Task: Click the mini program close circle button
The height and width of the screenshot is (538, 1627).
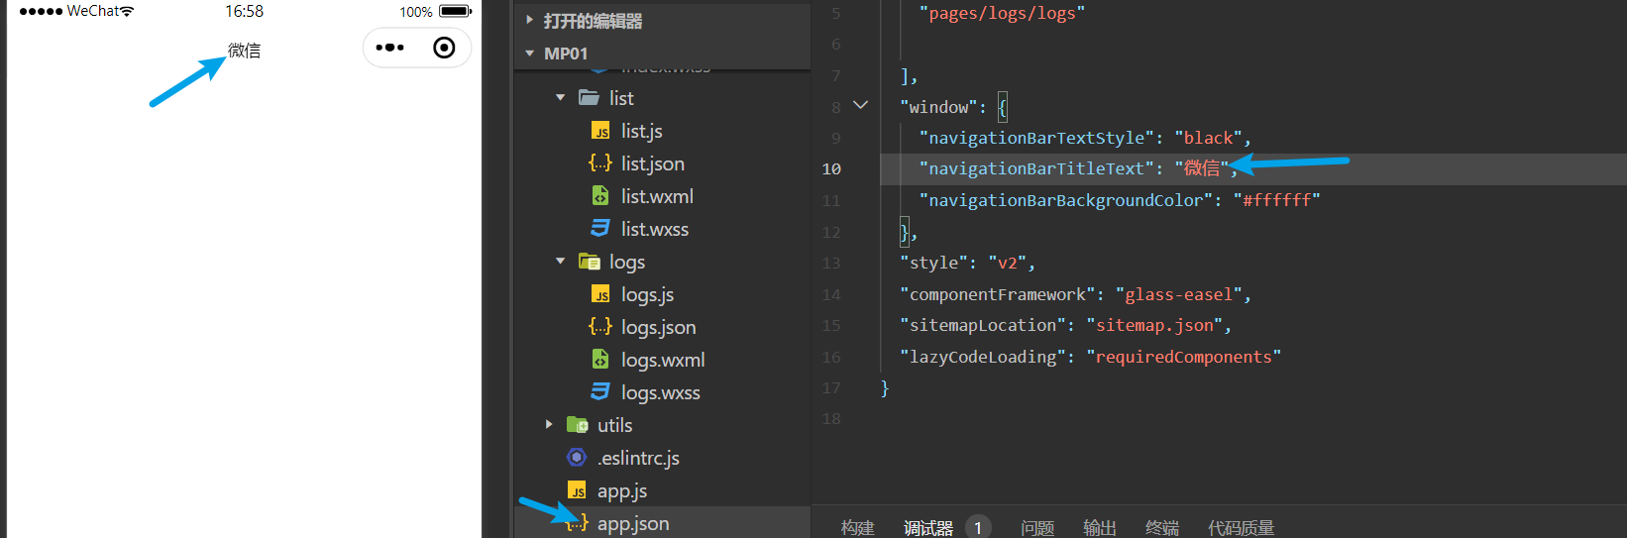Action: (444, 48)
